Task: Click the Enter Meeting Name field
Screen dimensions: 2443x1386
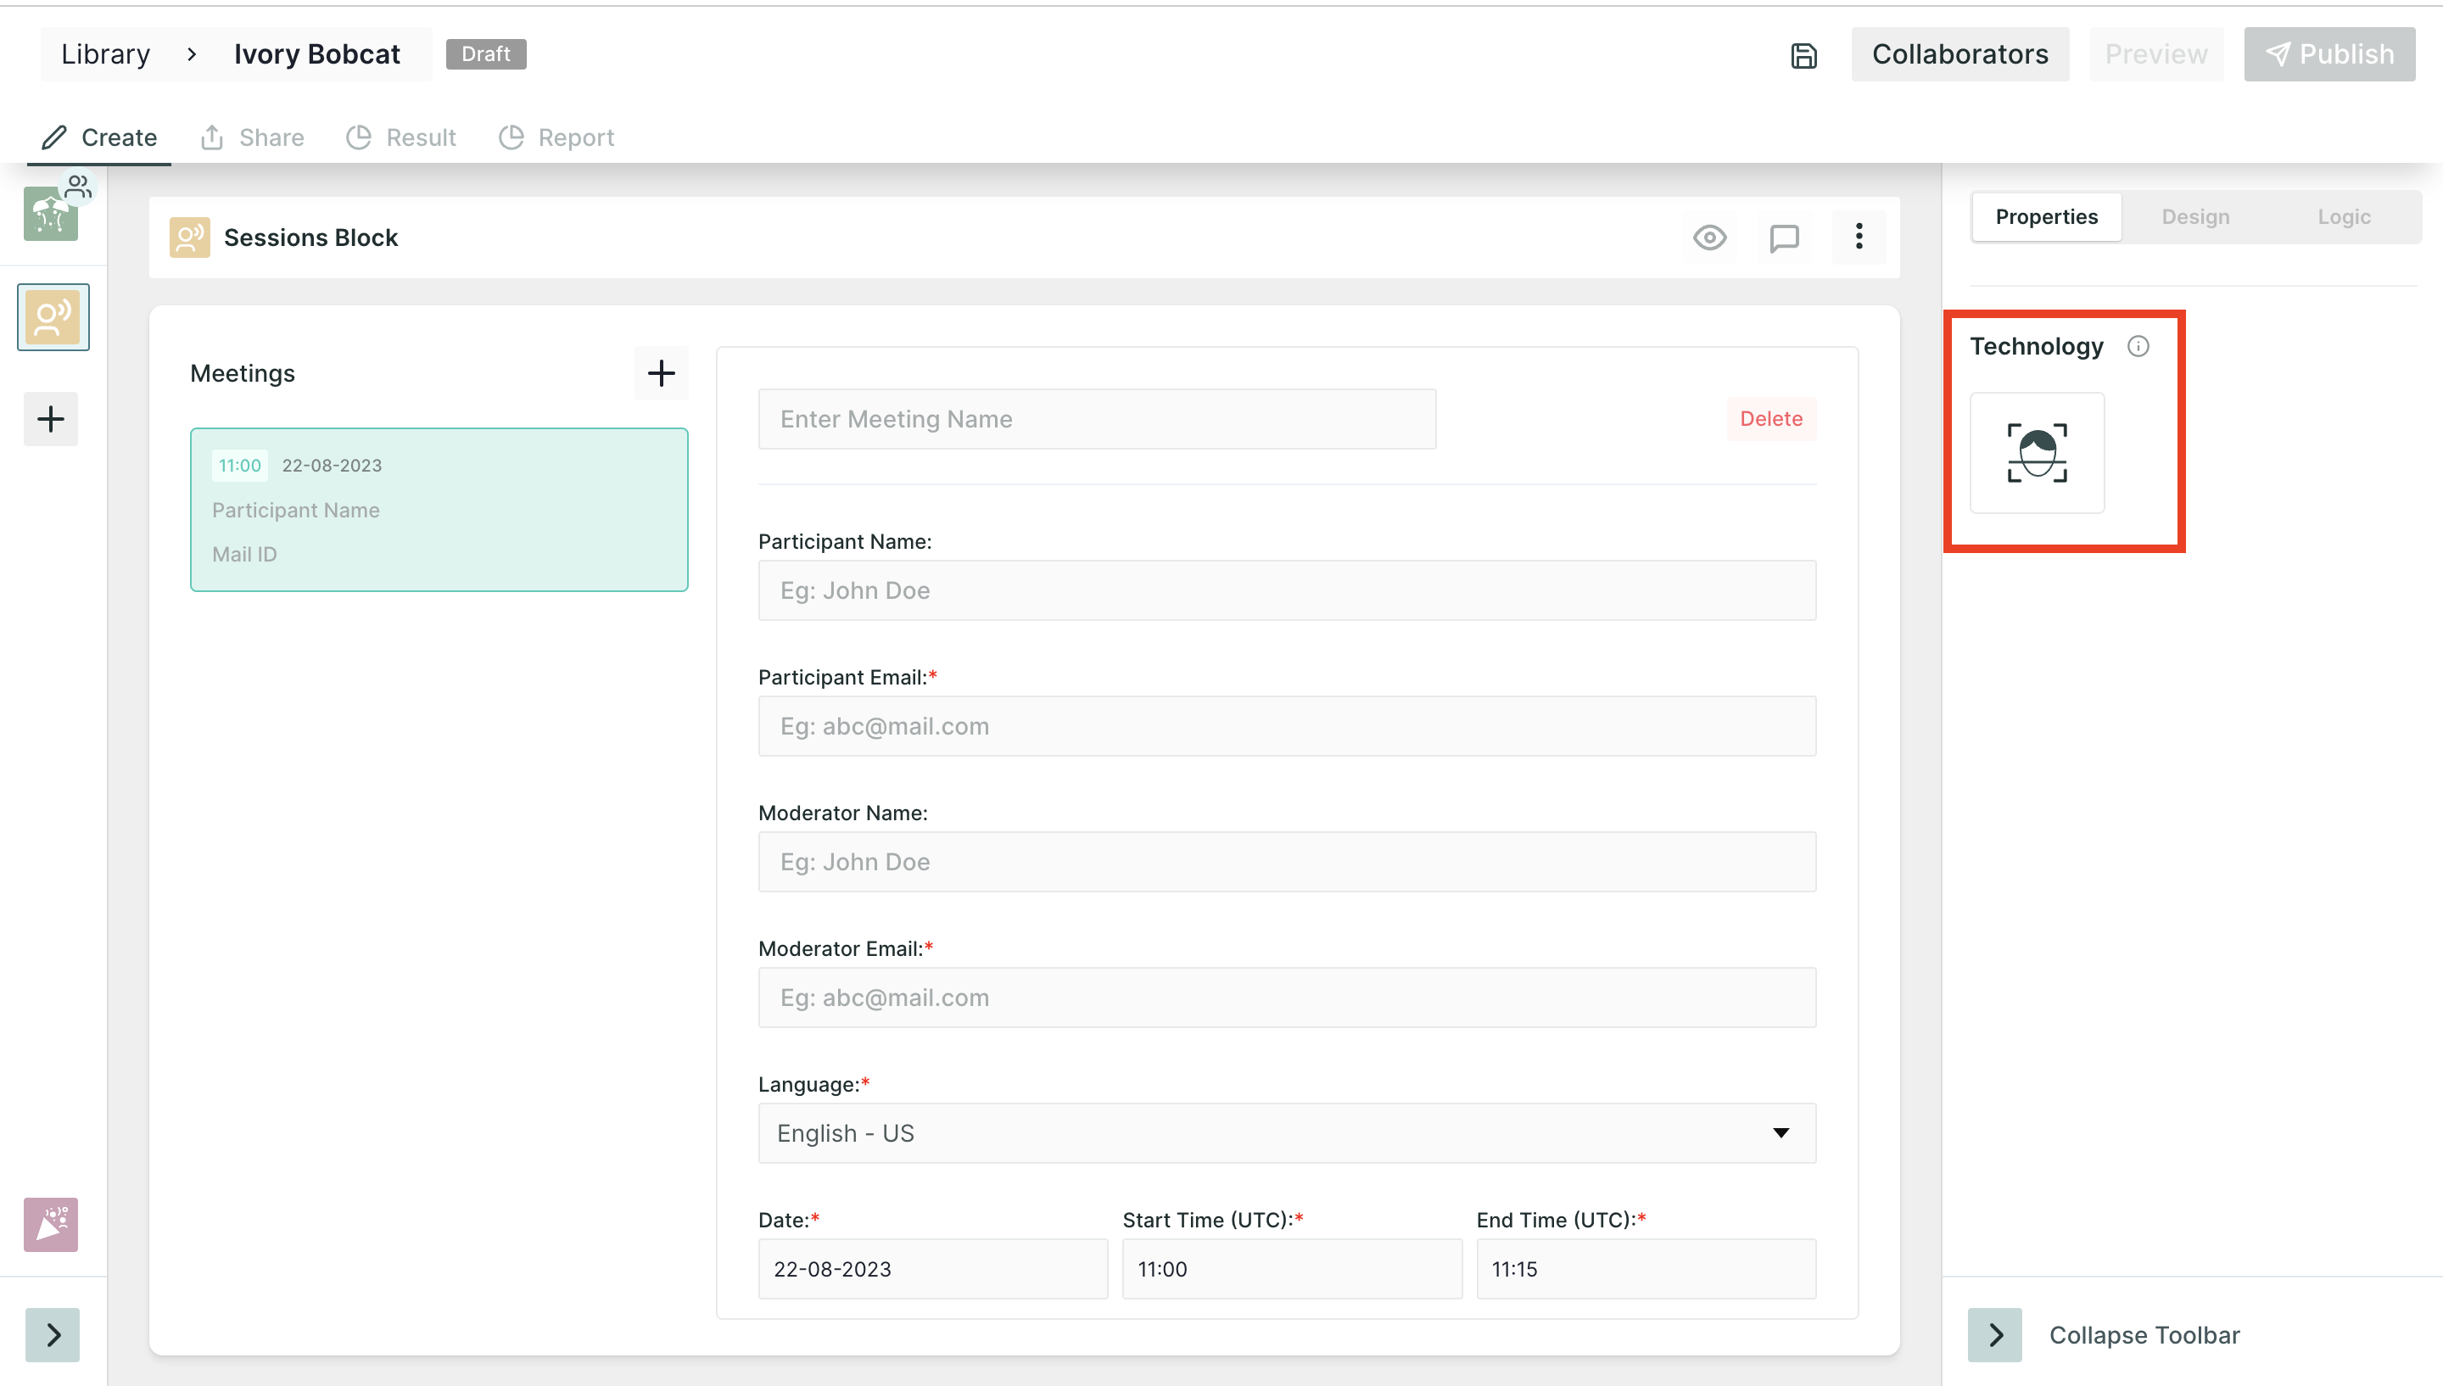Action: click(x=1096, y=419)
